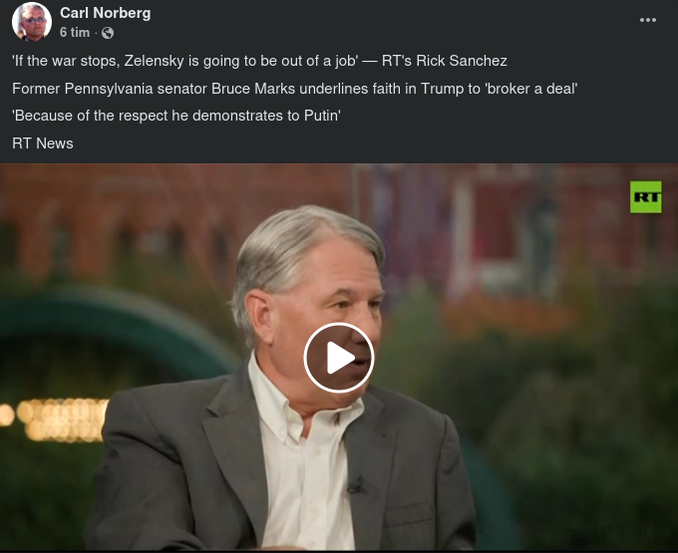This screenshot has width=678, height=553.
Task: Click the 'RT News' caption text
Action: (43, 143)
